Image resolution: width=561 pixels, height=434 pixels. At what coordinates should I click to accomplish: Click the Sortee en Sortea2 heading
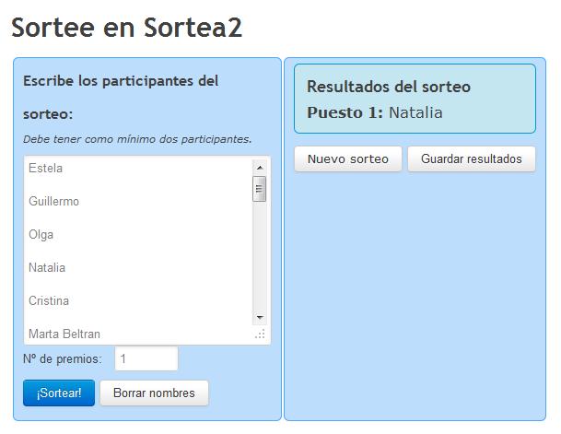point(127,28)
